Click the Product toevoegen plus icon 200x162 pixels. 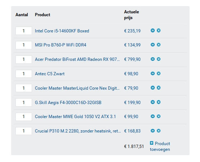[x=151, y=143]
